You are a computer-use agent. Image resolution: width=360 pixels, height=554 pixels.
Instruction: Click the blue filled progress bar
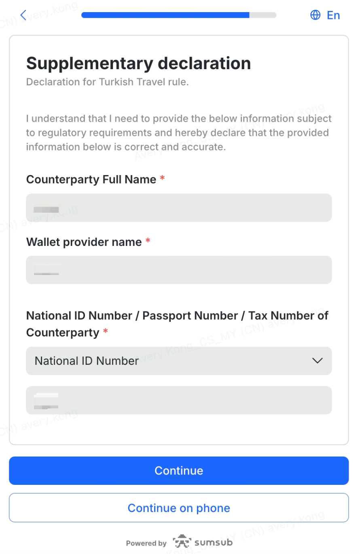[165, 15]
